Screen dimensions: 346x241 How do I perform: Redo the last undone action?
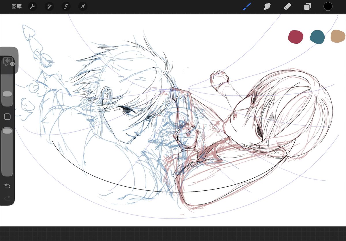(7, 198)
